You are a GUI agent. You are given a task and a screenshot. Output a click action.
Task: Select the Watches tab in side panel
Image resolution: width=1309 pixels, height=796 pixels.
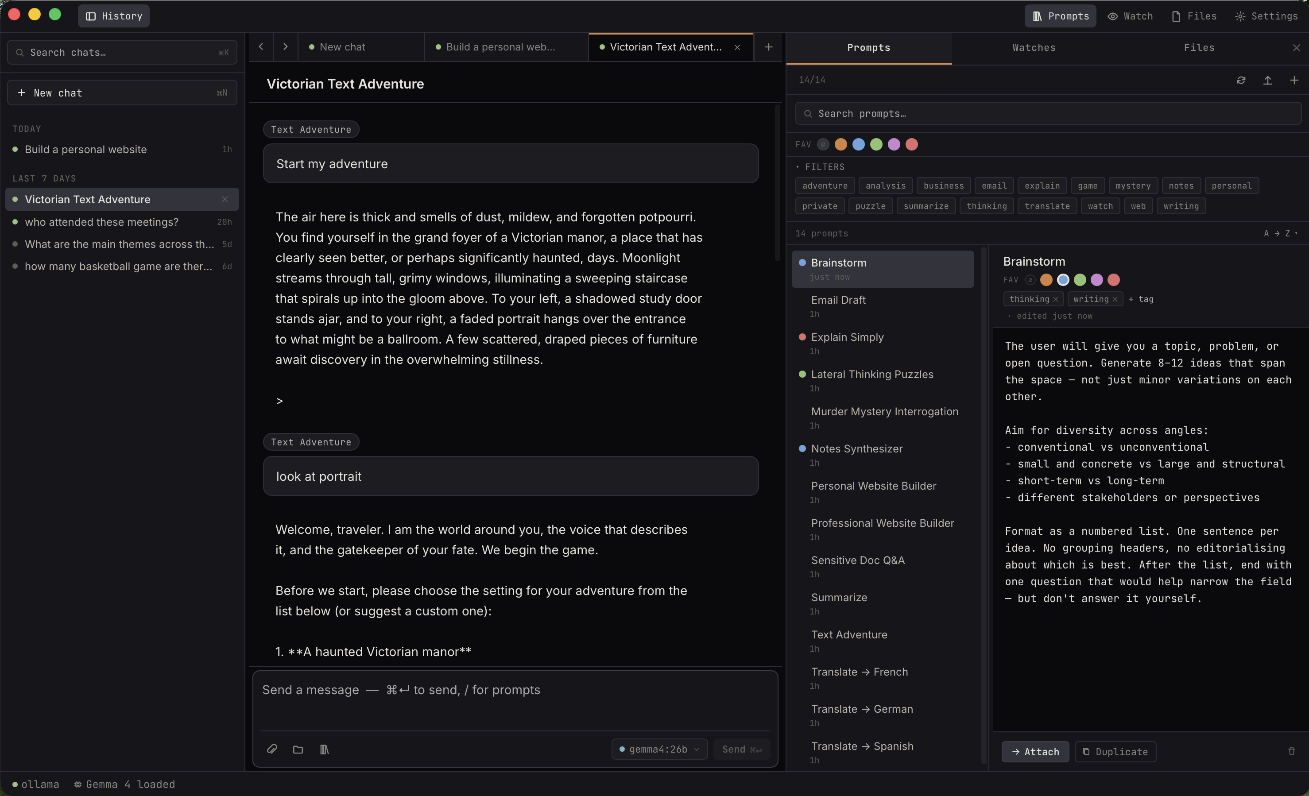pyautogui.click(x=1034, y=48)
